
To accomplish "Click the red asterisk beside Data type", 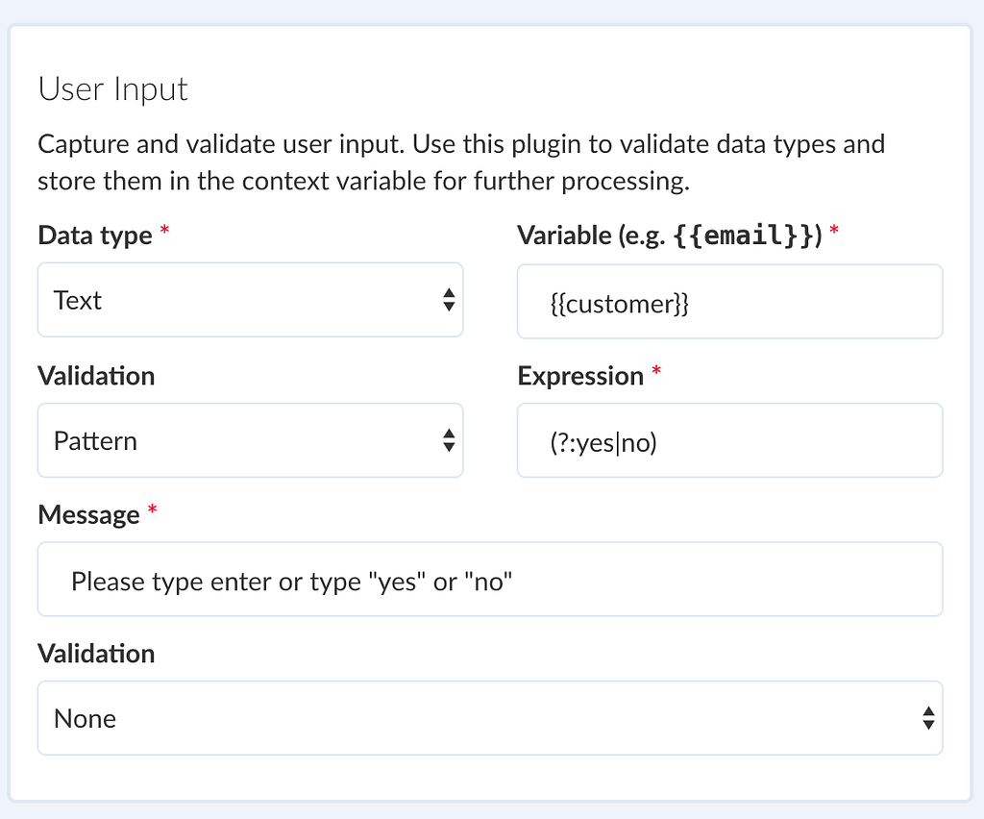I will tap(164, 234).
